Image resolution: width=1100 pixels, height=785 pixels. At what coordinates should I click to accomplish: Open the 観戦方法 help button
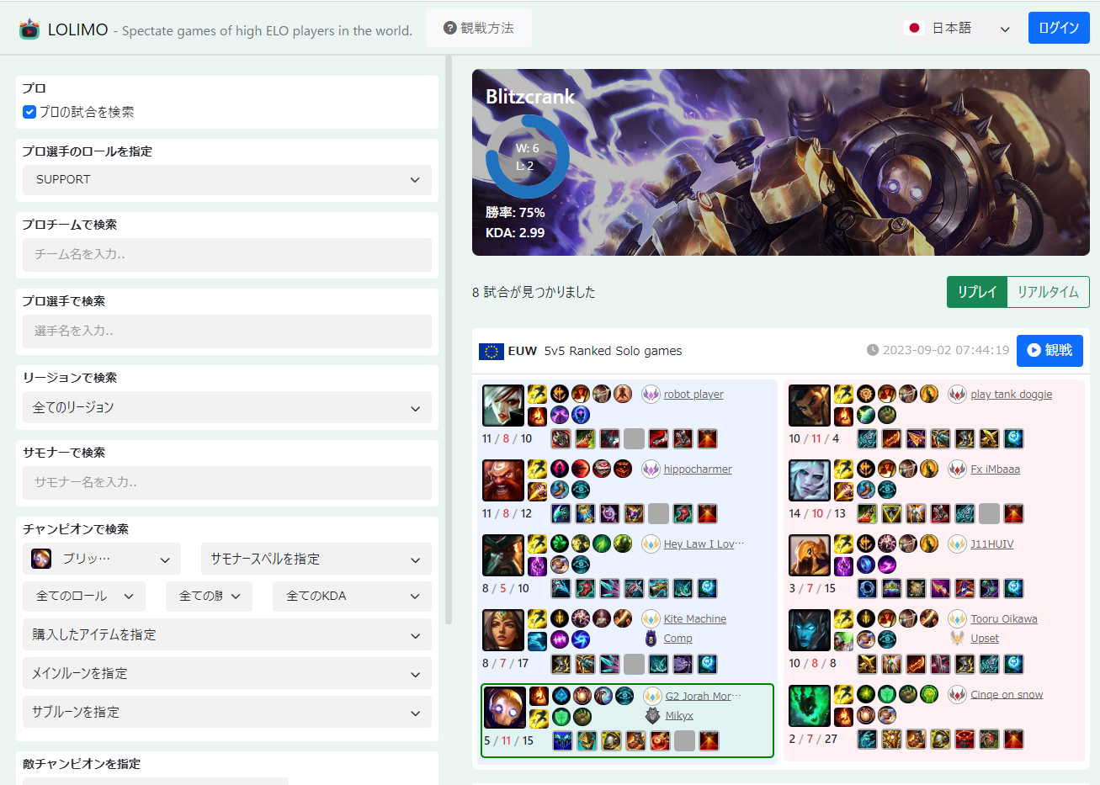(x=479, y=28)
